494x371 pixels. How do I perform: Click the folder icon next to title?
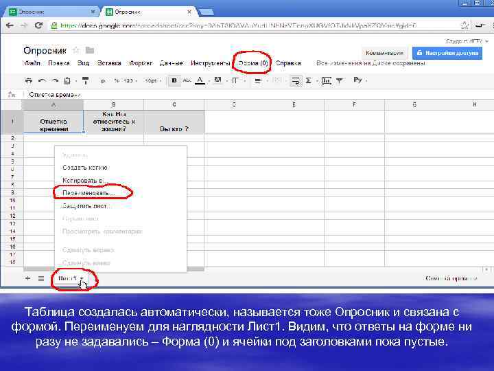click(90, 50)
